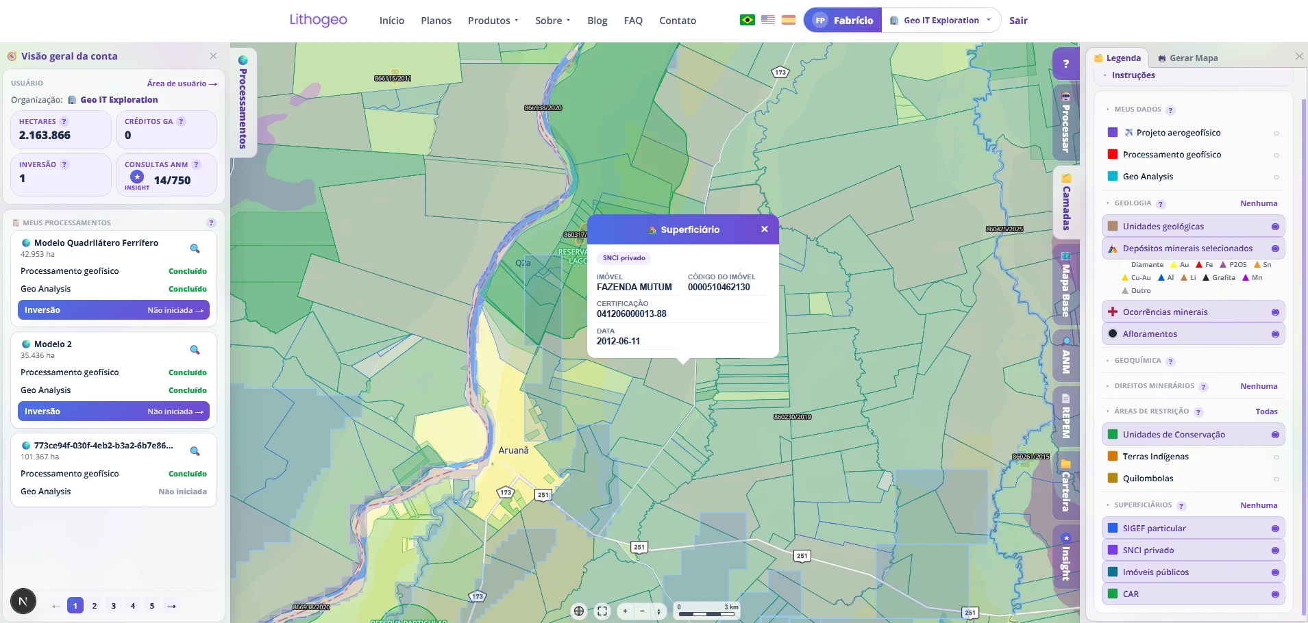
Task: Toggle Unidades geológicas layer off
Action: tap(1275, 227)
